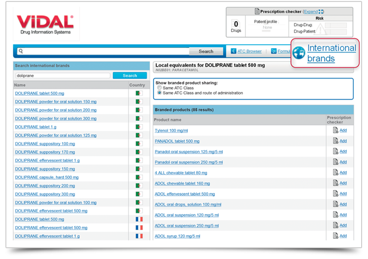
Task: Click prescription icon for ADOL effervescent tablet 500 mg
Action: pos(336,193)
